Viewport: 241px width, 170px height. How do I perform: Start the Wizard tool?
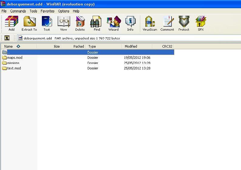(x=114, y=23)
